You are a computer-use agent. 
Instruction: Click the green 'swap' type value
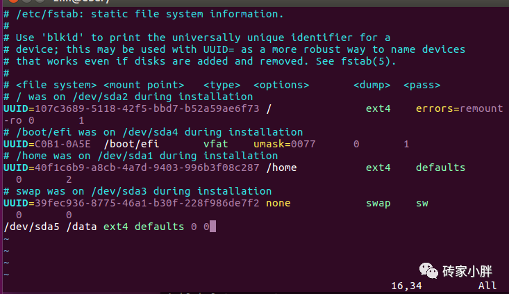(x=378, y=204)
